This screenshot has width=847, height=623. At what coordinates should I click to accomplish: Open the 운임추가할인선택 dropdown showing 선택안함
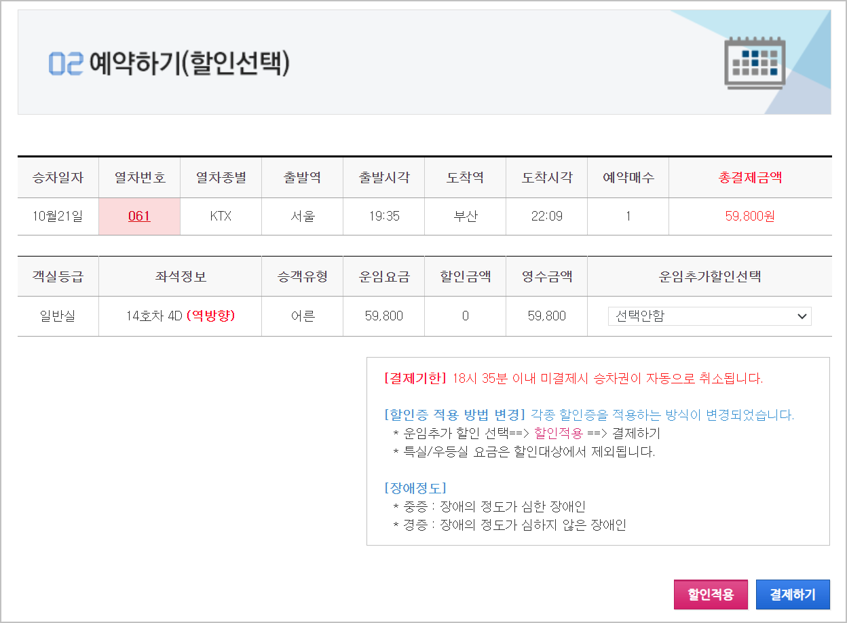709,316
